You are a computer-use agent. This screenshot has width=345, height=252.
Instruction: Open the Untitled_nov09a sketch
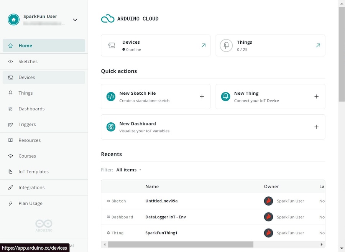click(x=161, y=201)
